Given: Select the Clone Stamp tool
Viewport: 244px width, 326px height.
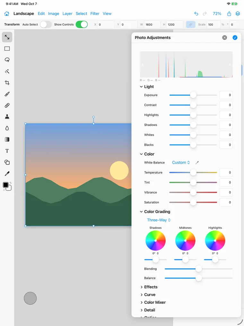Looking at the screenshot, I should [7, 116].
